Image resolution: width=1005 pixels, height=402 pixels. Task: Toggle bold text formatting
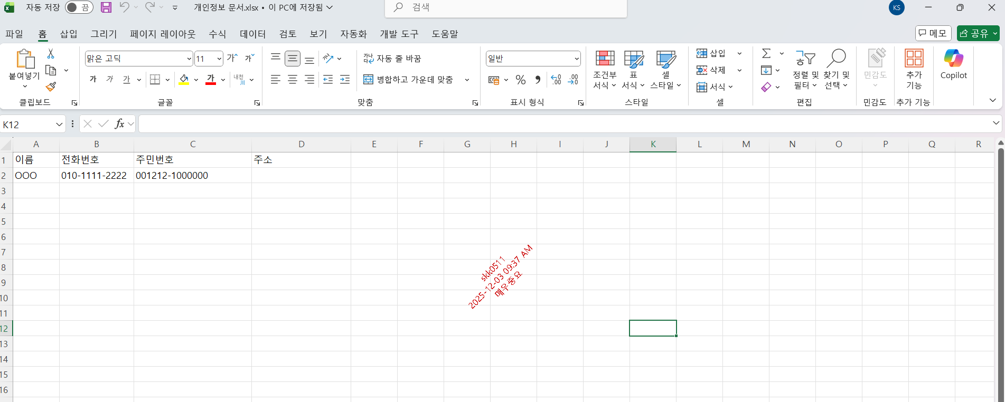[93, 80]
